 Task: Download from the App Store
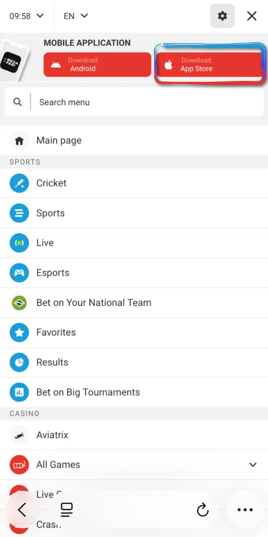tap(209, 65)
